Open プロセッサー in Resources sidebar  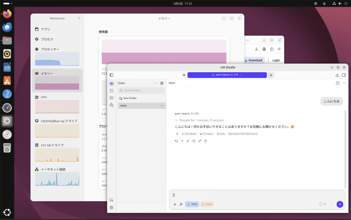click(57, 56)
